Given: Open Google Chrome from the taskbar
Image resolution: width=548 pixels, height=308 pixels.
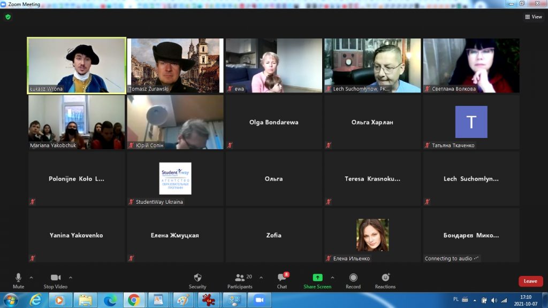Looking at the screenshot, I should [134, 300].
